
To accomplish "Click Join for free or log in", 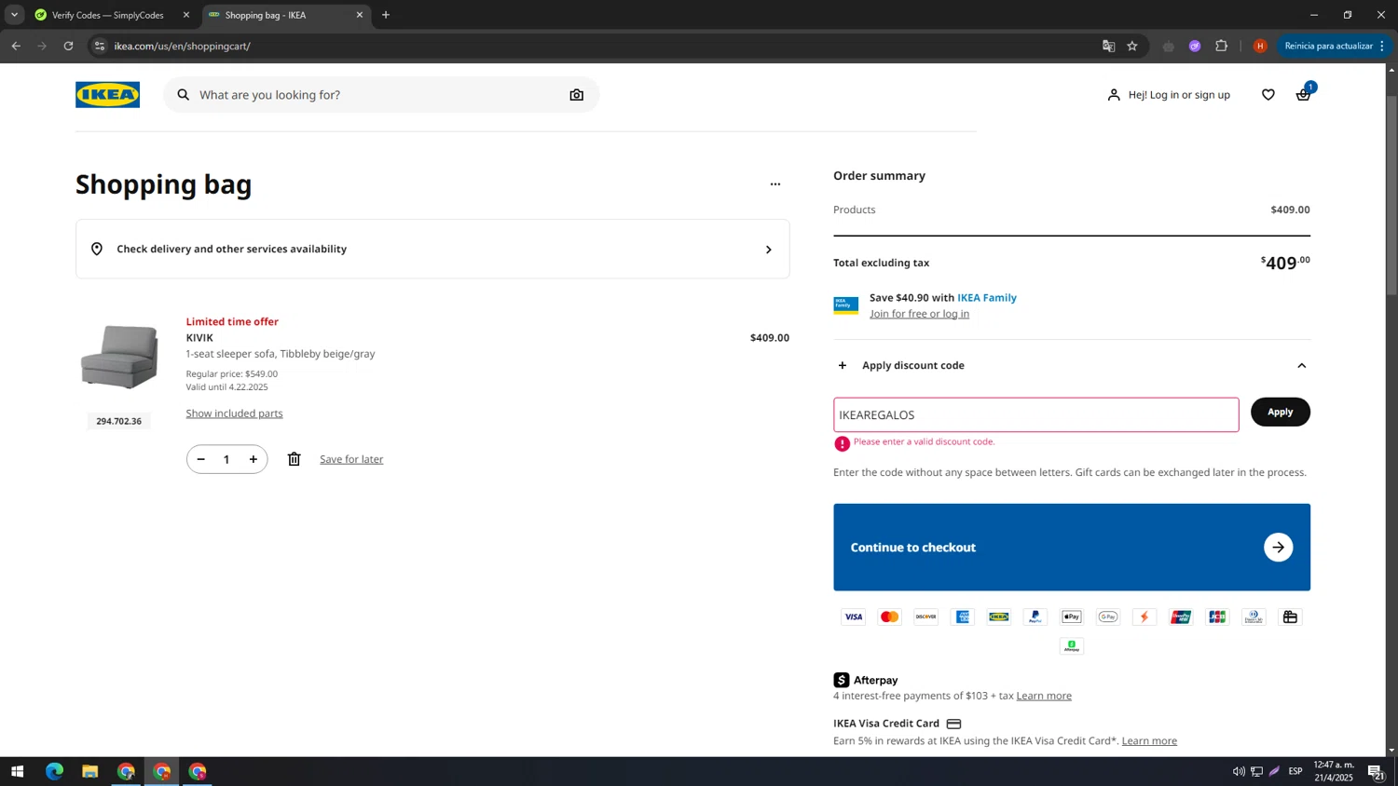I will coord(919,314).
